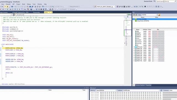Step Out of the current function
The image size is (177, 100).
tap(17, 9)
